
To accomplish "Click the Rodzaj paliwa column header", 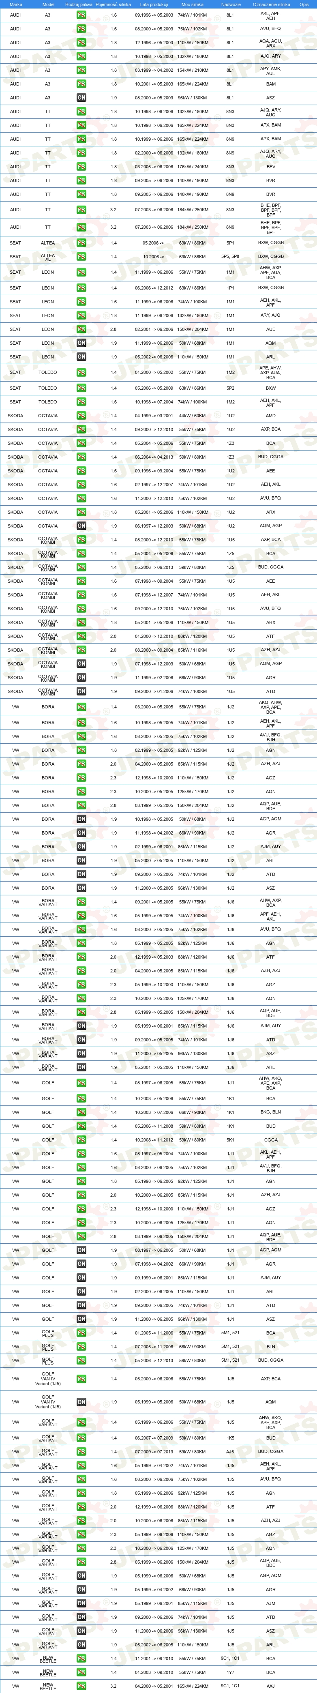I will coord(79,4).
